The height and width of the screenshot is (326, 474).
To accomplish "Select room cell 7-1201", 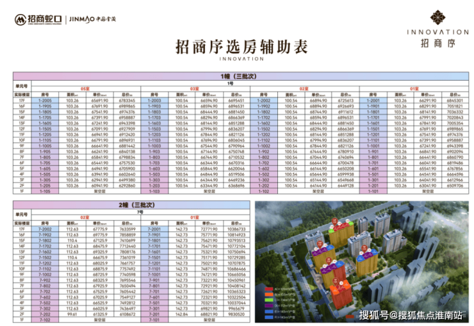I will [x=154, y=263].
